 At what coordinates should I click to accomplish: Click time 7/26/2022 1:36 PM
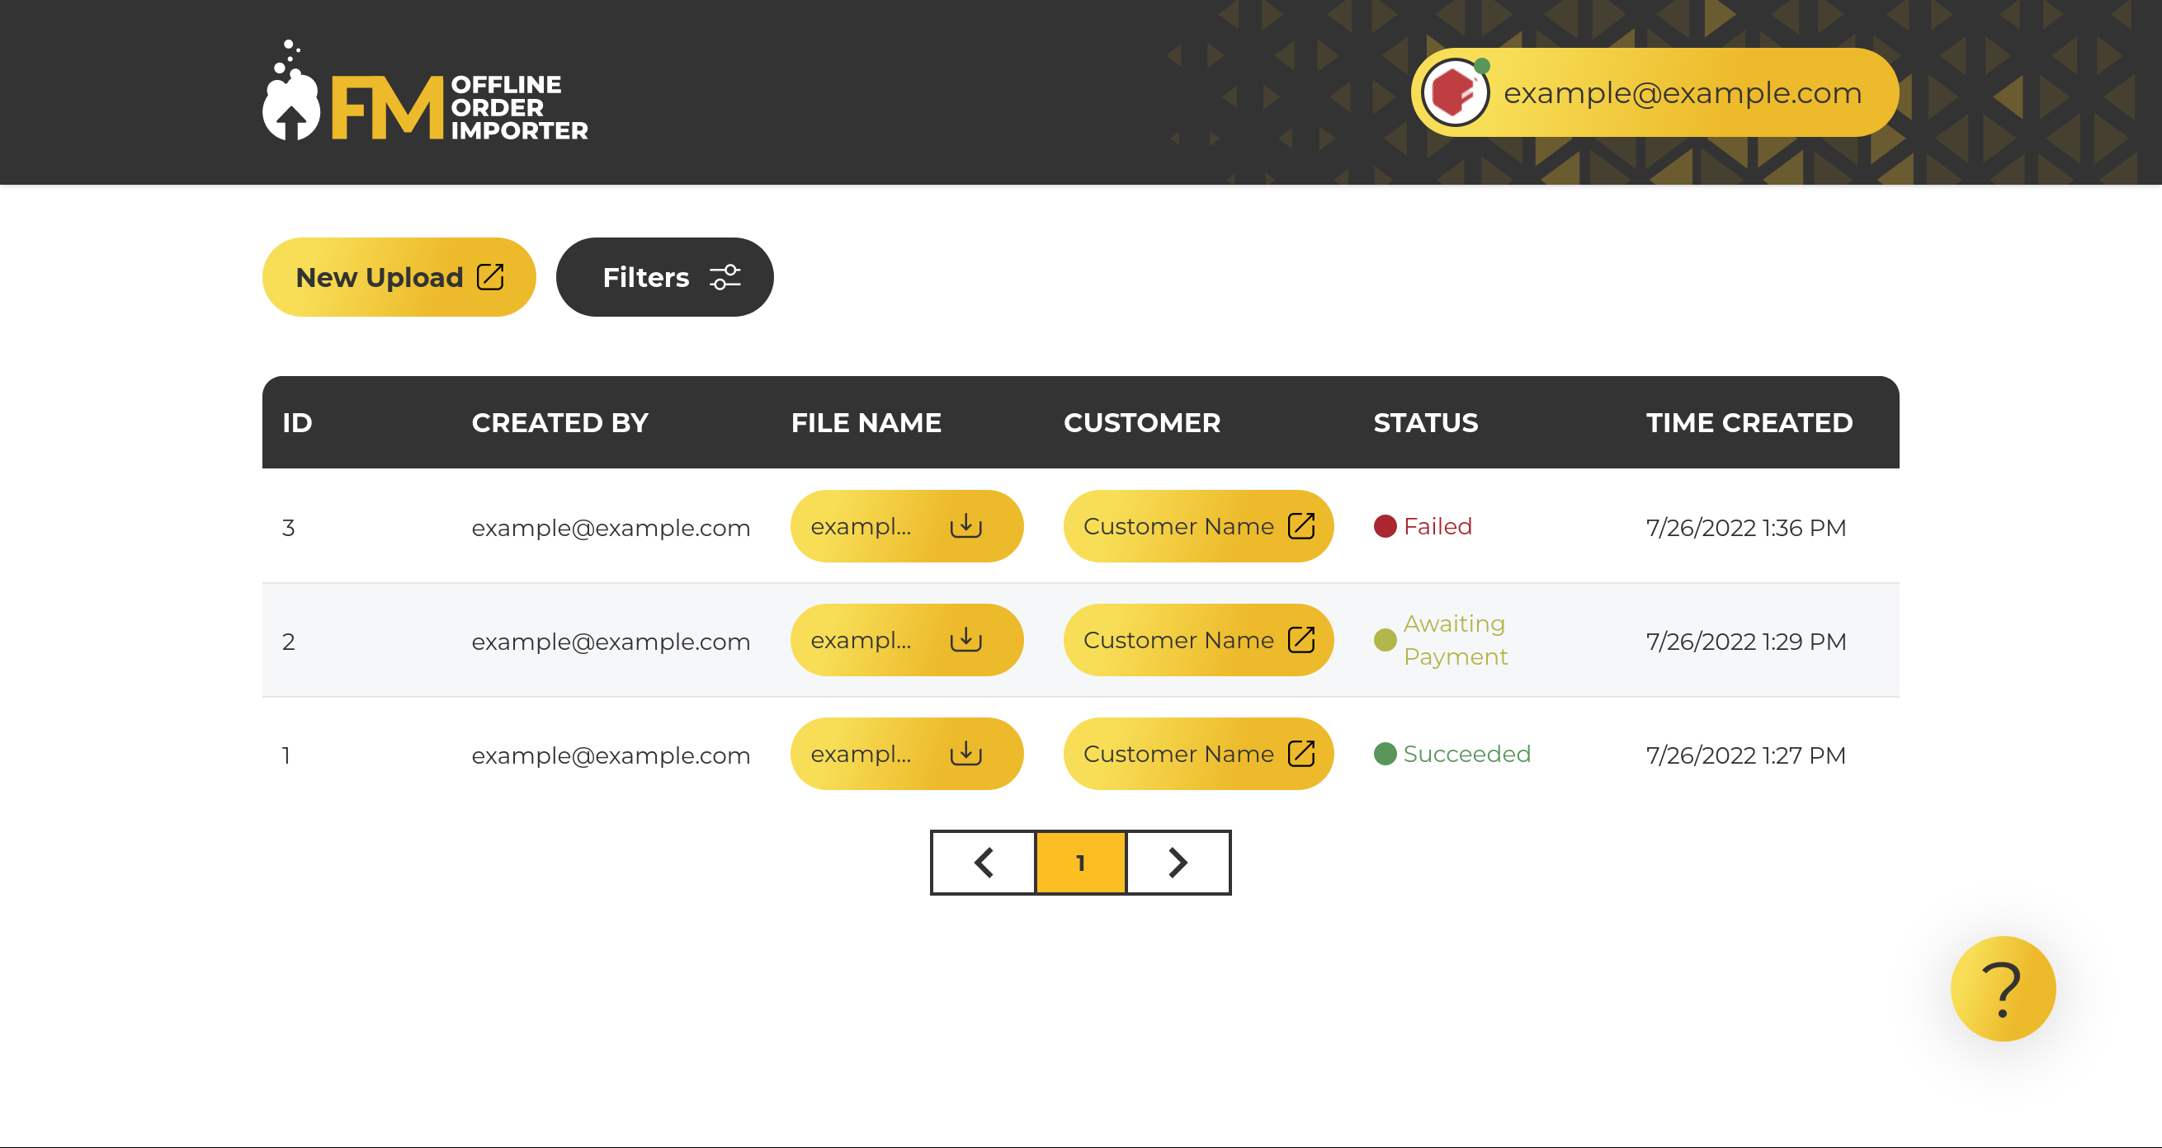point(1746,528)
